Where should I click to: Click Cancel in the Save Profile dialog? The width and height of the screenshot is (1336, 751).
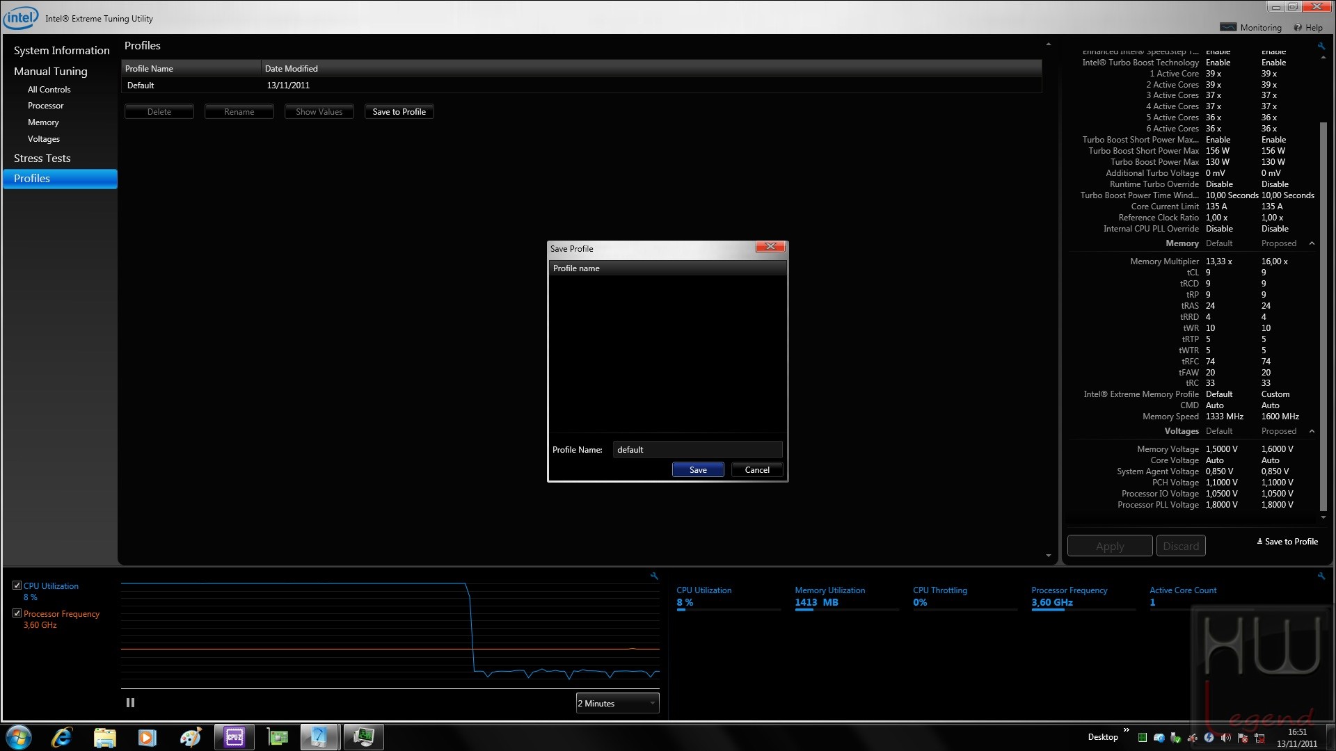pos(757,470)
